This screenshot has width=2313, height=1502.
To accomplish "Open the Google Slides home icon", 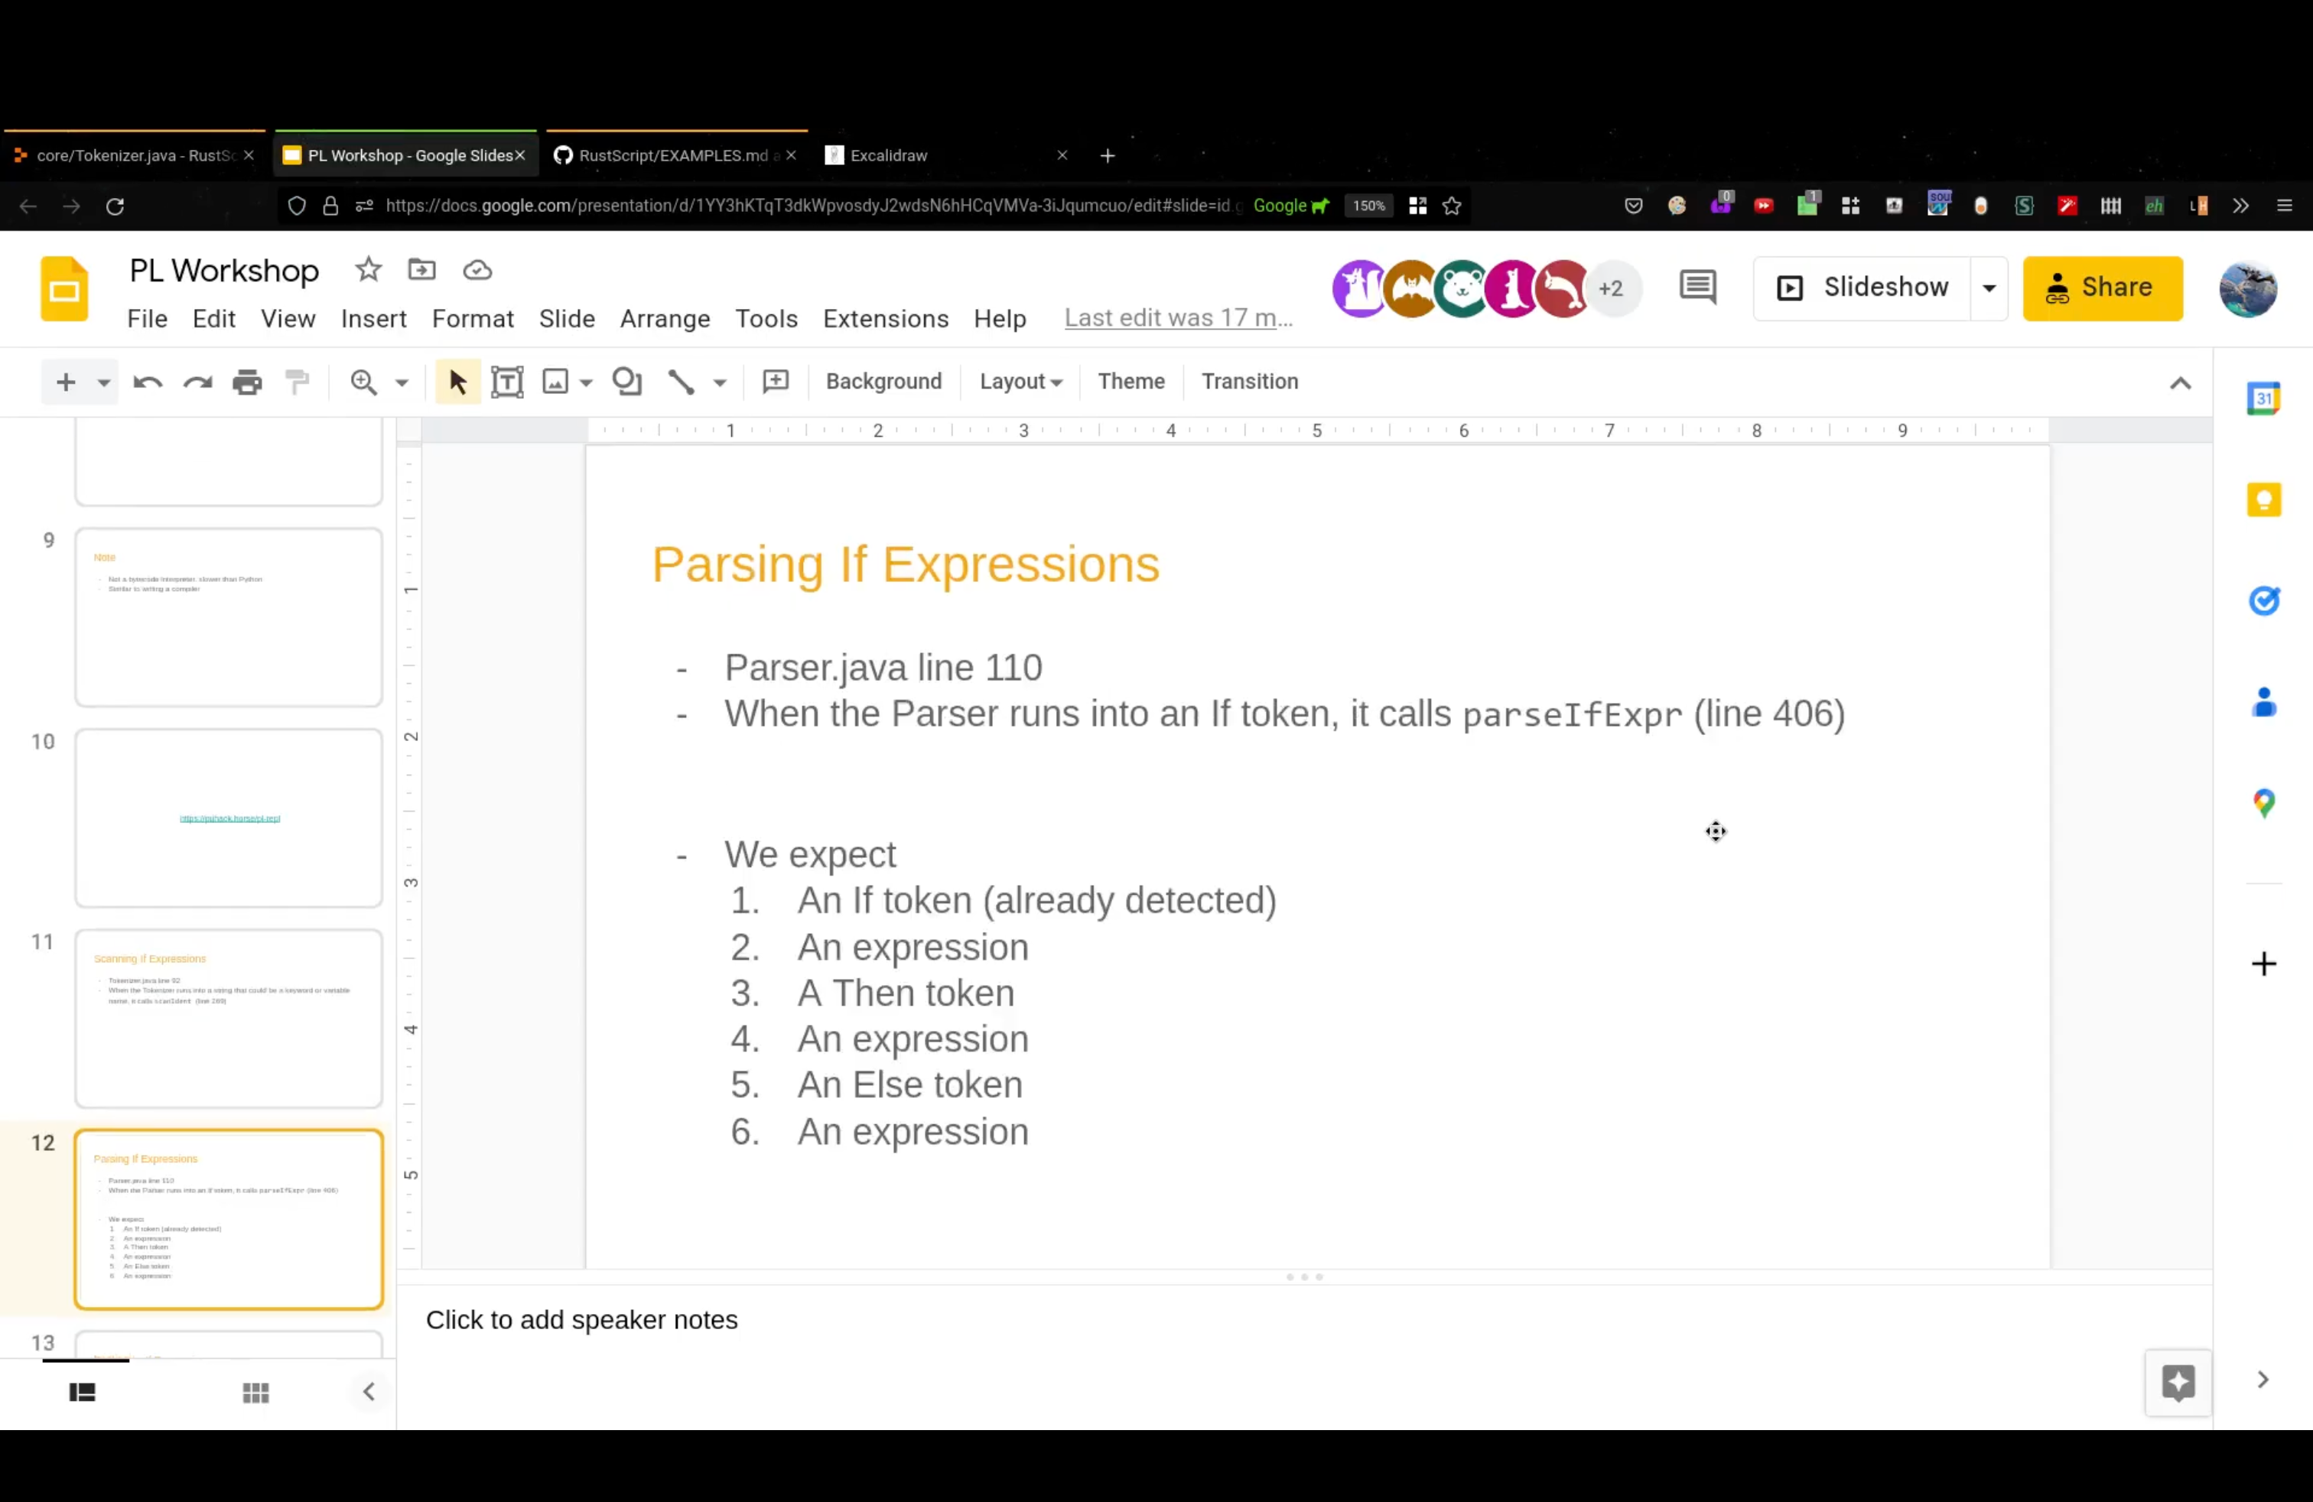I will point(64,288).
